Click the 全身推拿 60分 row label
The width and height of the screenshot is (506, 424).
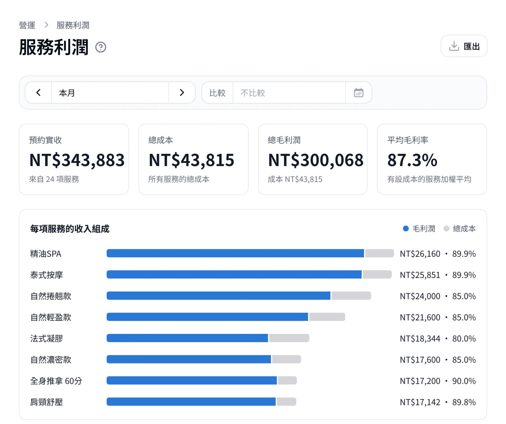tap(56, 381)
